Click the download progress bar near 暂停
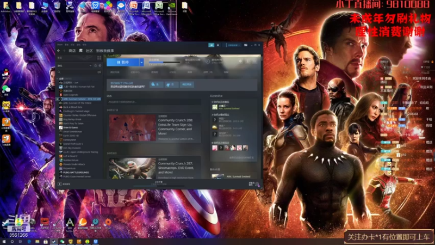This screenshot has width=435, height=245. coord(164,62)
